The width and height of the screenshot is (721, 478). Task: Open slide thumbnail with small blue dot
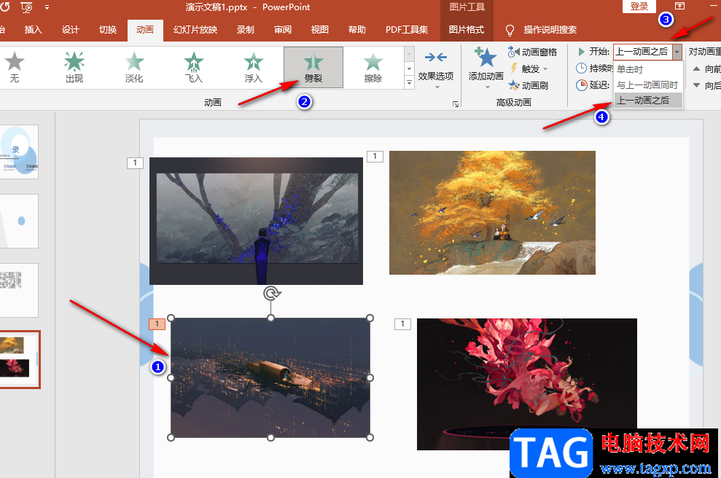click(18, 221)
